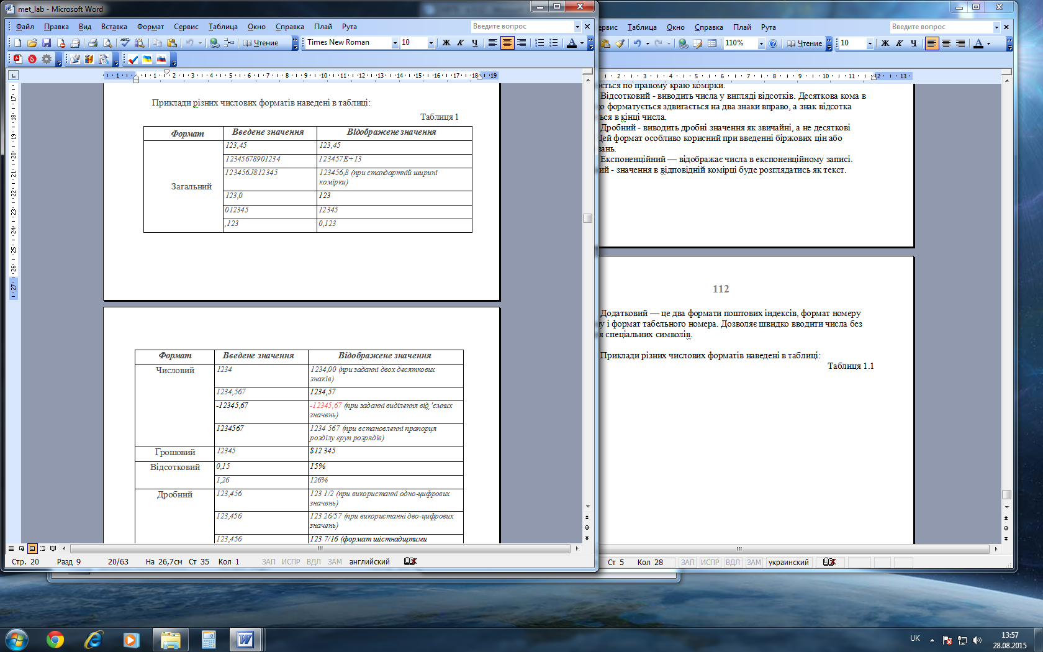Screen dimensions: 1043x652
Task: Copy selection with the toolbar Copy icon
Action: 158,43
